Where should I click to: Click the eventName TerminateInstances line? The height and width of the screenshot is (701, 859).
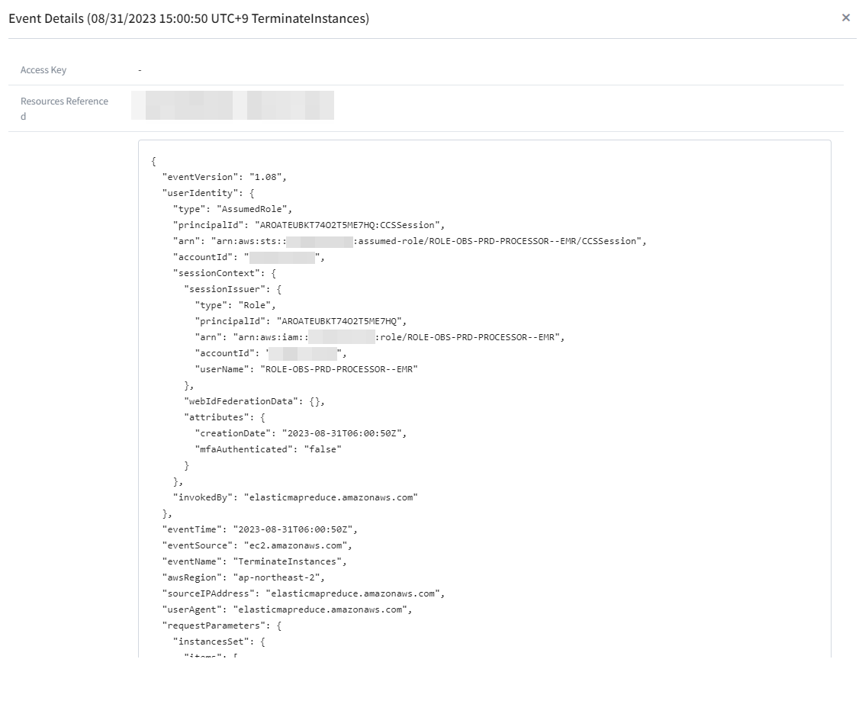point(254,561)
